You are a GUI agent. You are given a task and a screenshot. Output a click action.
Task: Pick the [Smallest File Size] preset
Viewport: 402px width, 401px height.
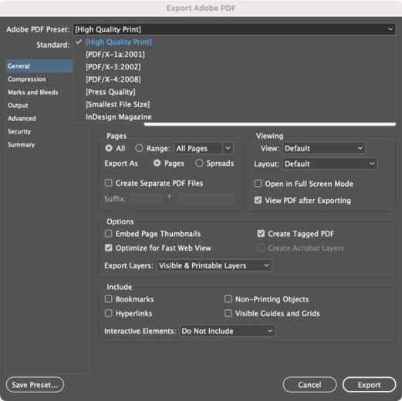(118, 105)
